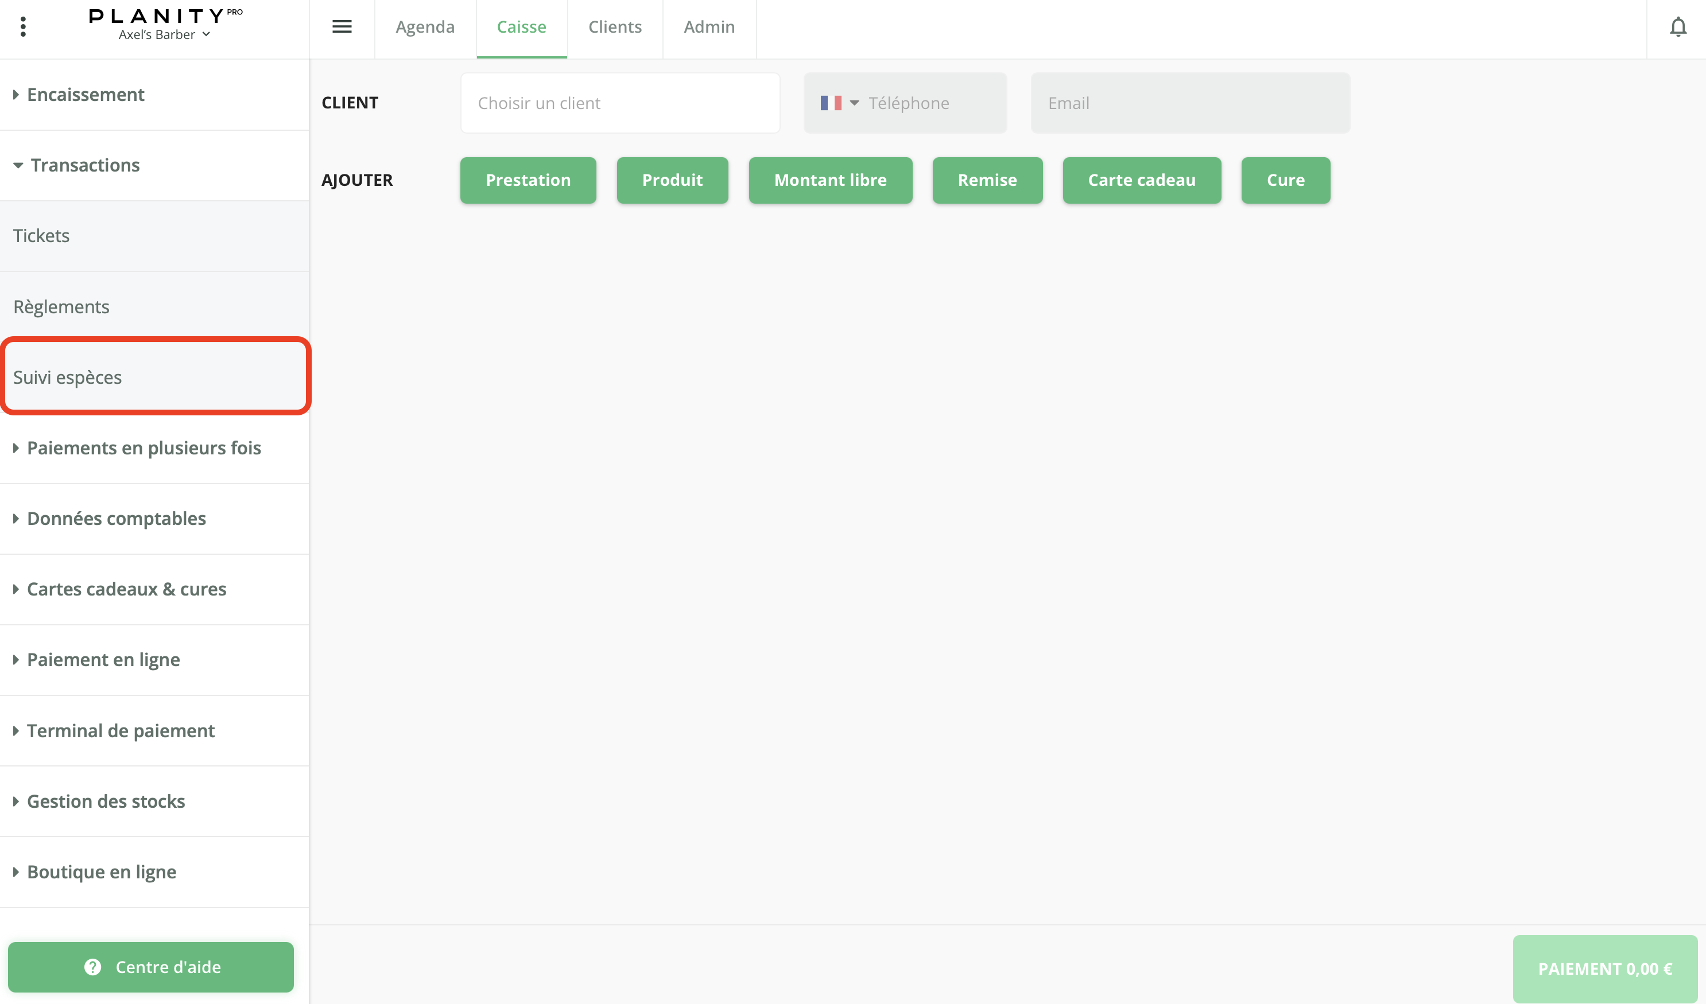1706x1004 pixels.
Task: Expand the Données comptables section
Action: click(116, 519)
